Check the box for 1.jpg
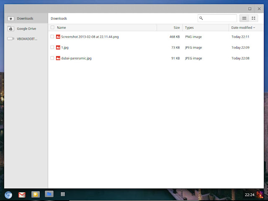 pyautogui.click(x=52, y=47)
